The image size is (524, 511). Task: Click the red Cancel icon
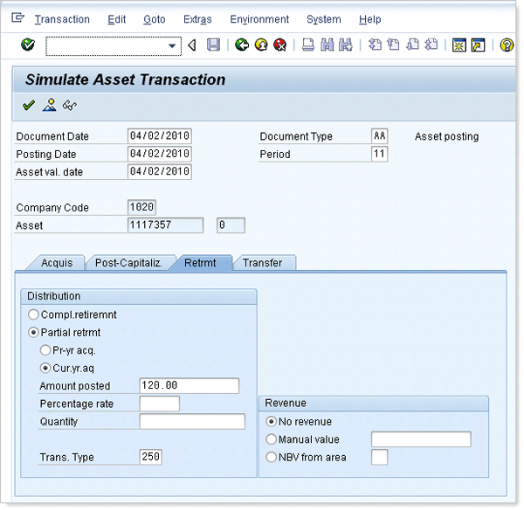tap(279, 45)
